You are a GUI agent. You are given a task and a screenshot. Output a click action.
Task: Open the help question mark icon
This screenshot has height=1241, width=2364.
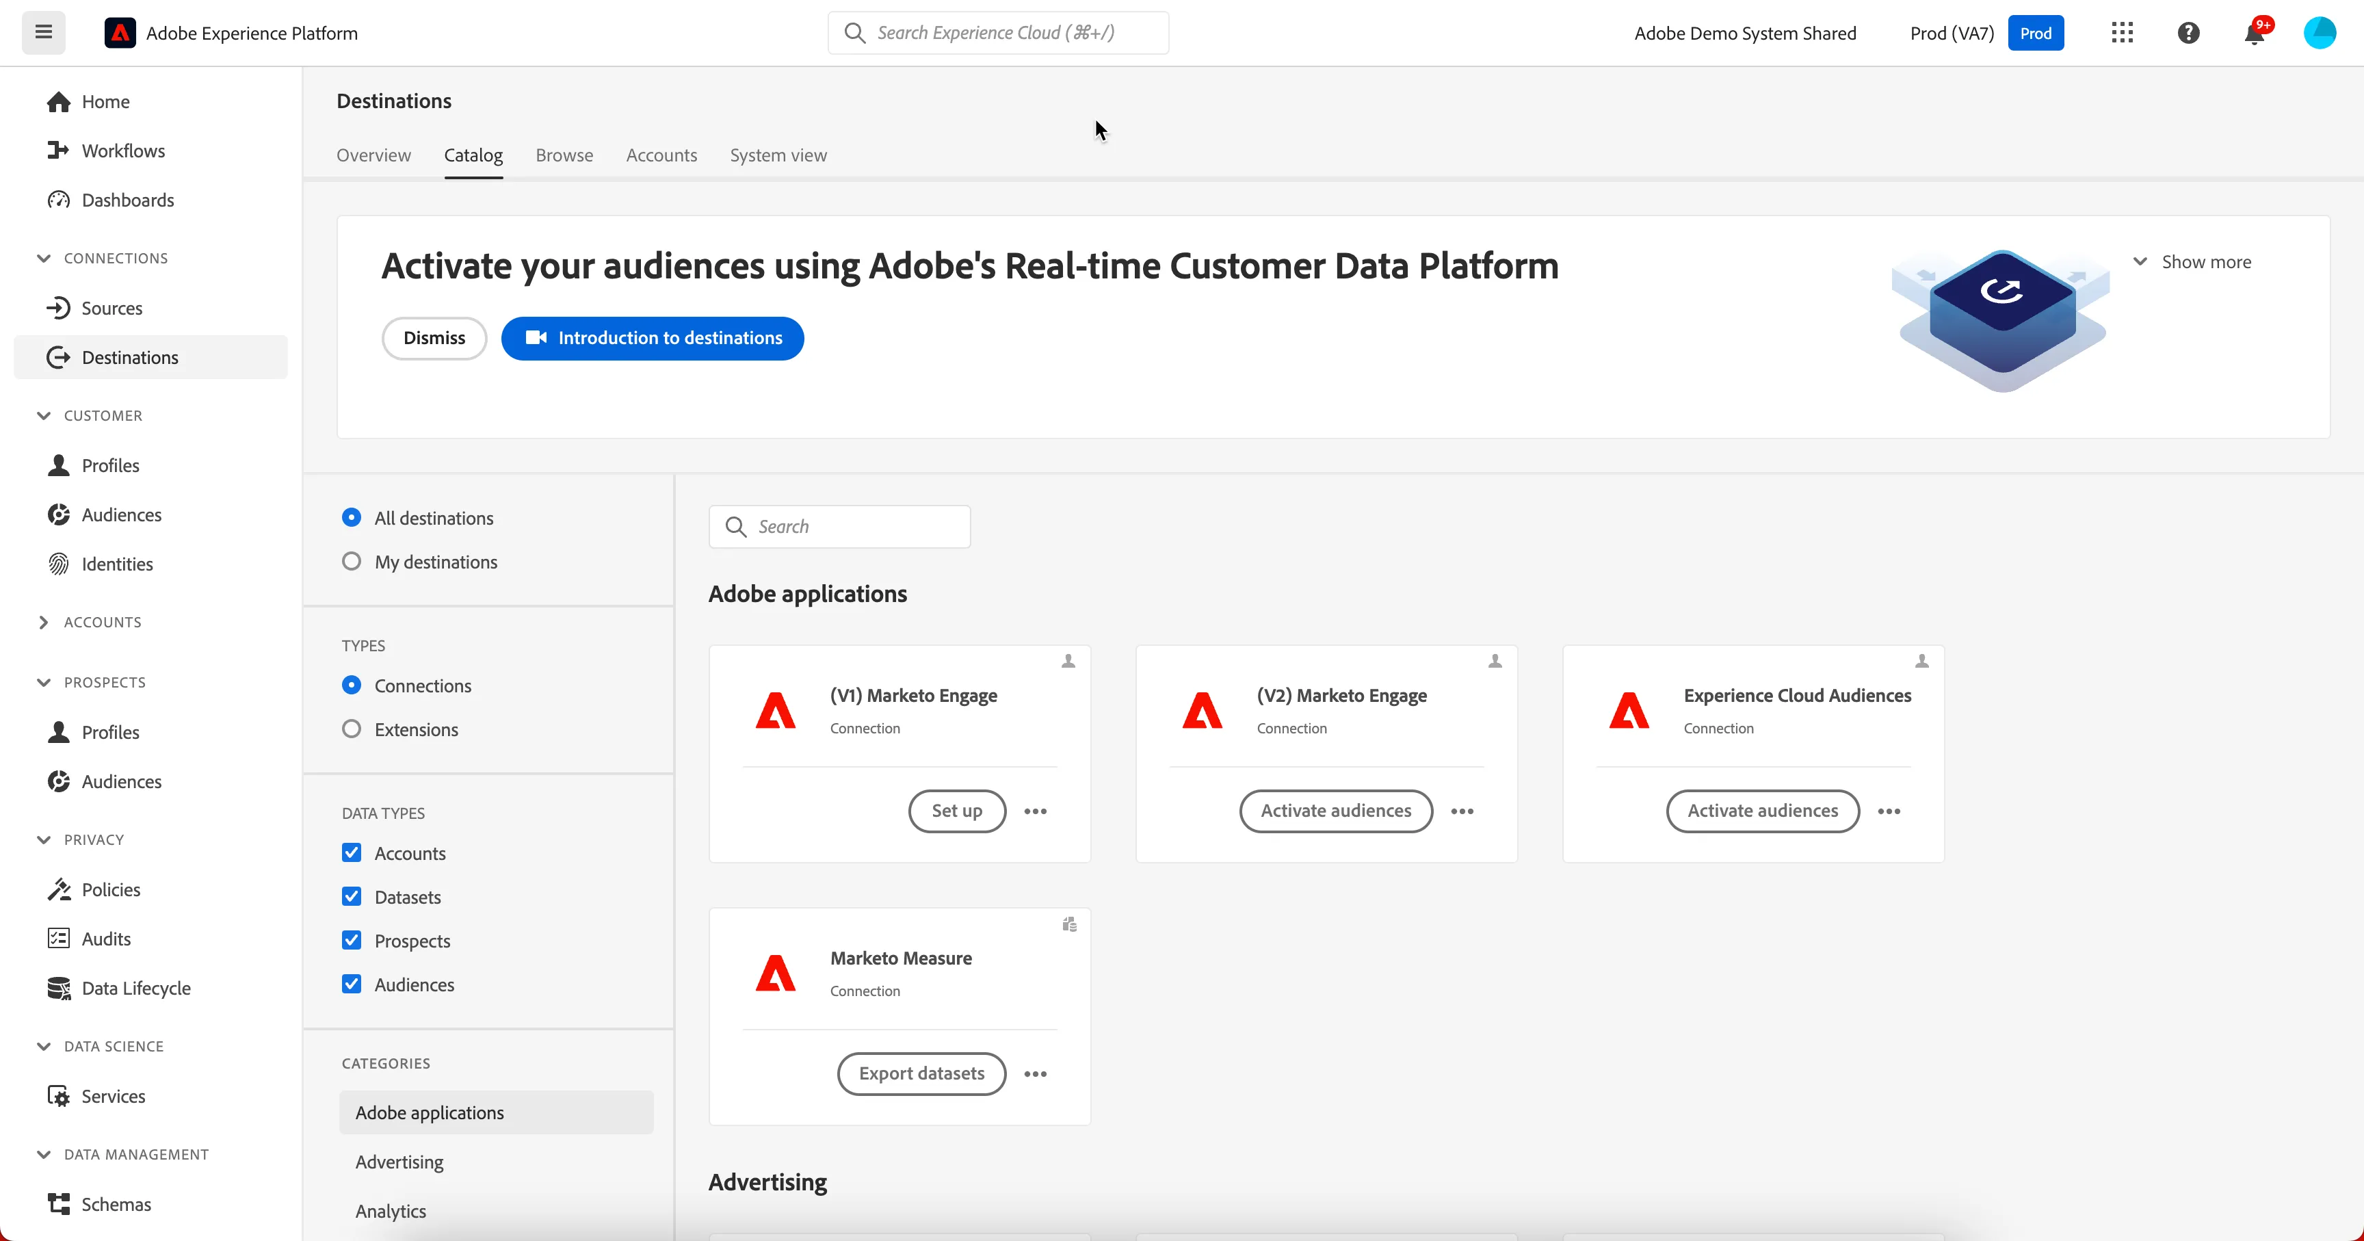coord(2188,33)
